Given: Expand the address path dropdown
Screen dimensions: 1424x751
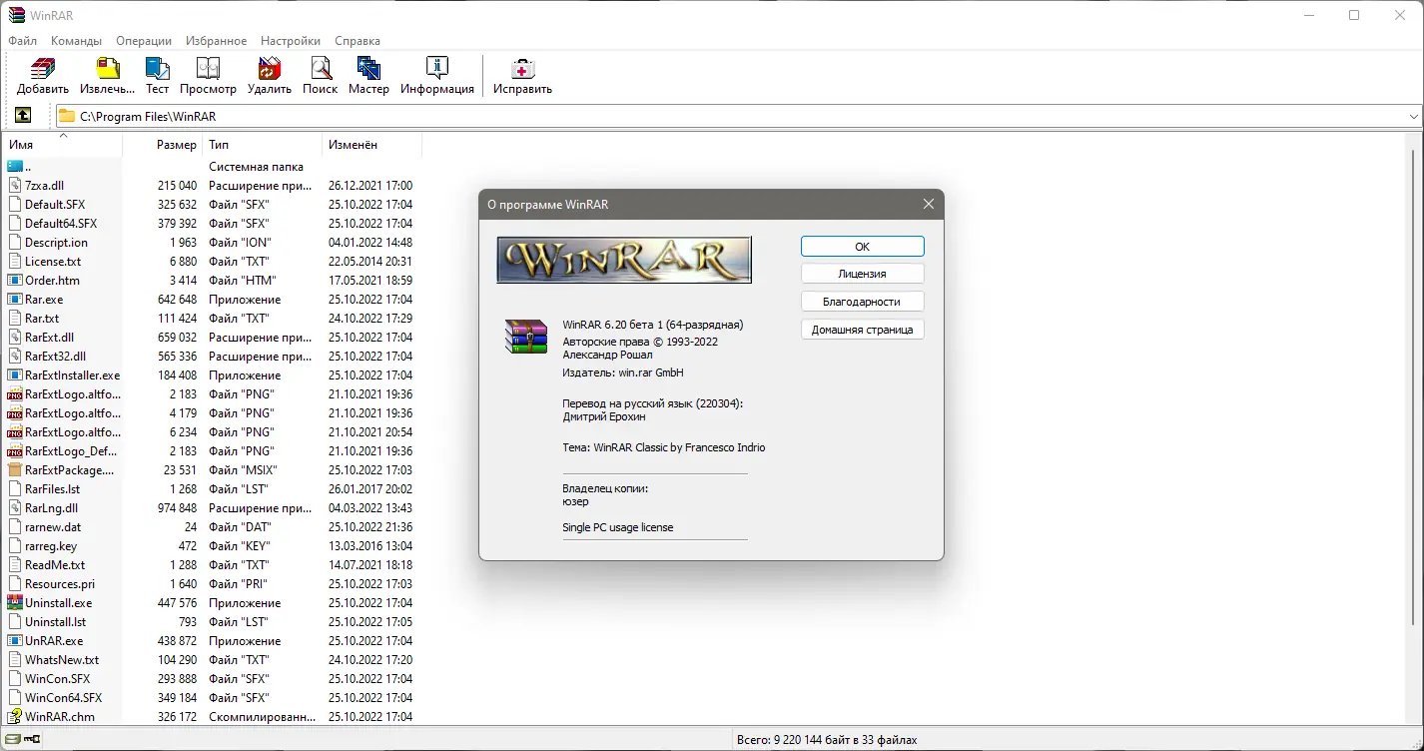Looking at the screenshot, I should [x=1413, y=116].
